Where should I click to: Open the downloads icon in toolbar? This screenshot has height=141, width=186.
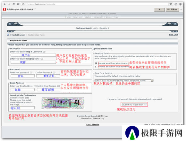[176, 4]
